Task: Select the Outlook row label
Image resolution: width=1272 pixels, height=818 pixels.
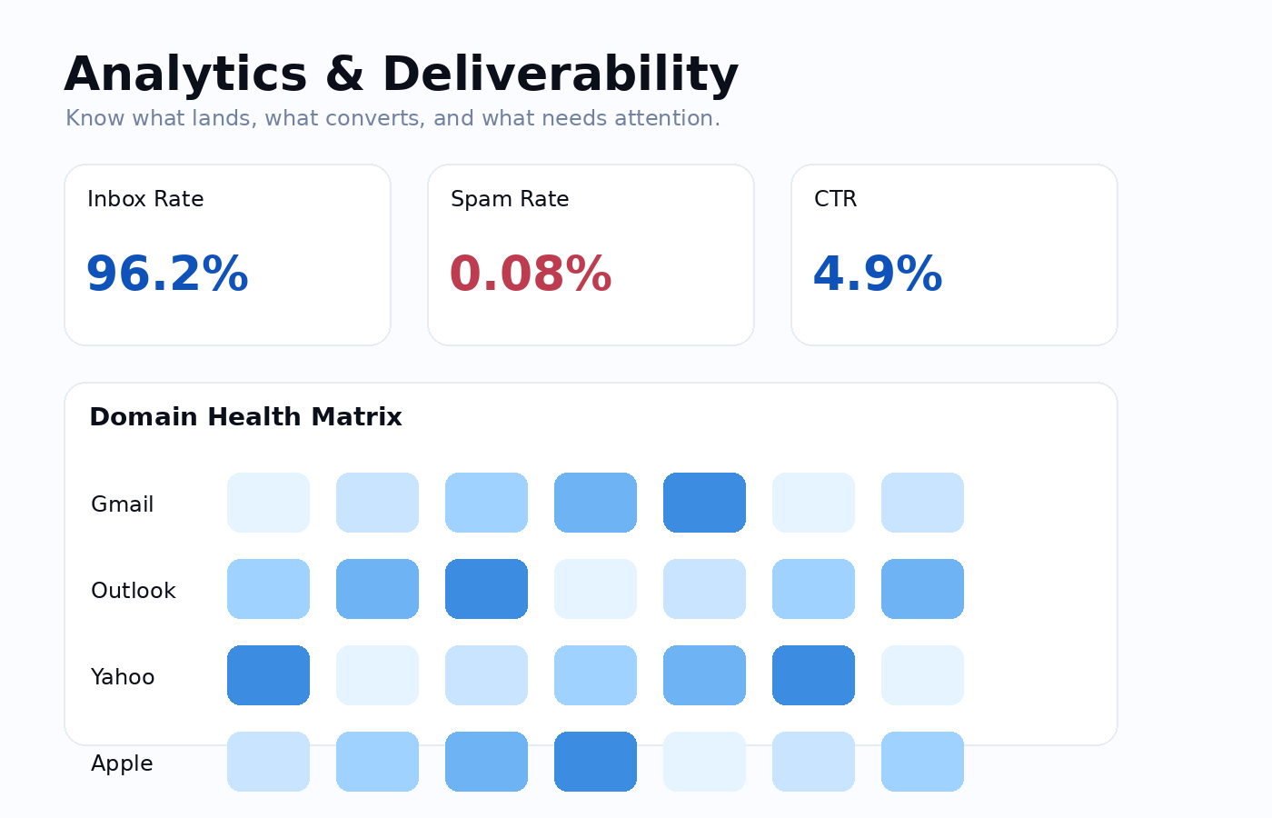Action: 133,590
